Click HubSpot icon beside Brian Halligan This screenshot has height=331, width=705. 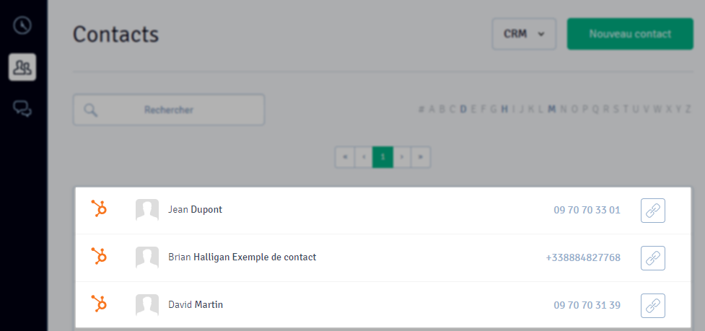pos(99,257)
